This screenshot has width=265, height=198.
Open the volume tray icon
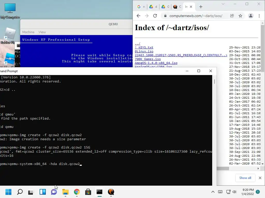[x=234, y=192]
